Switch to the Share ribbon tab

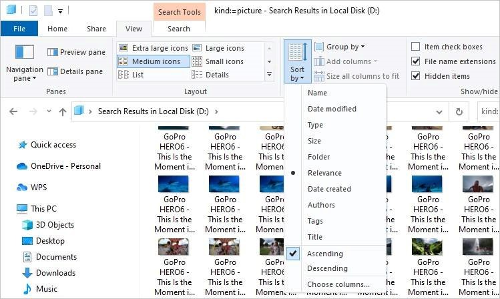click(x=96, y=29)
